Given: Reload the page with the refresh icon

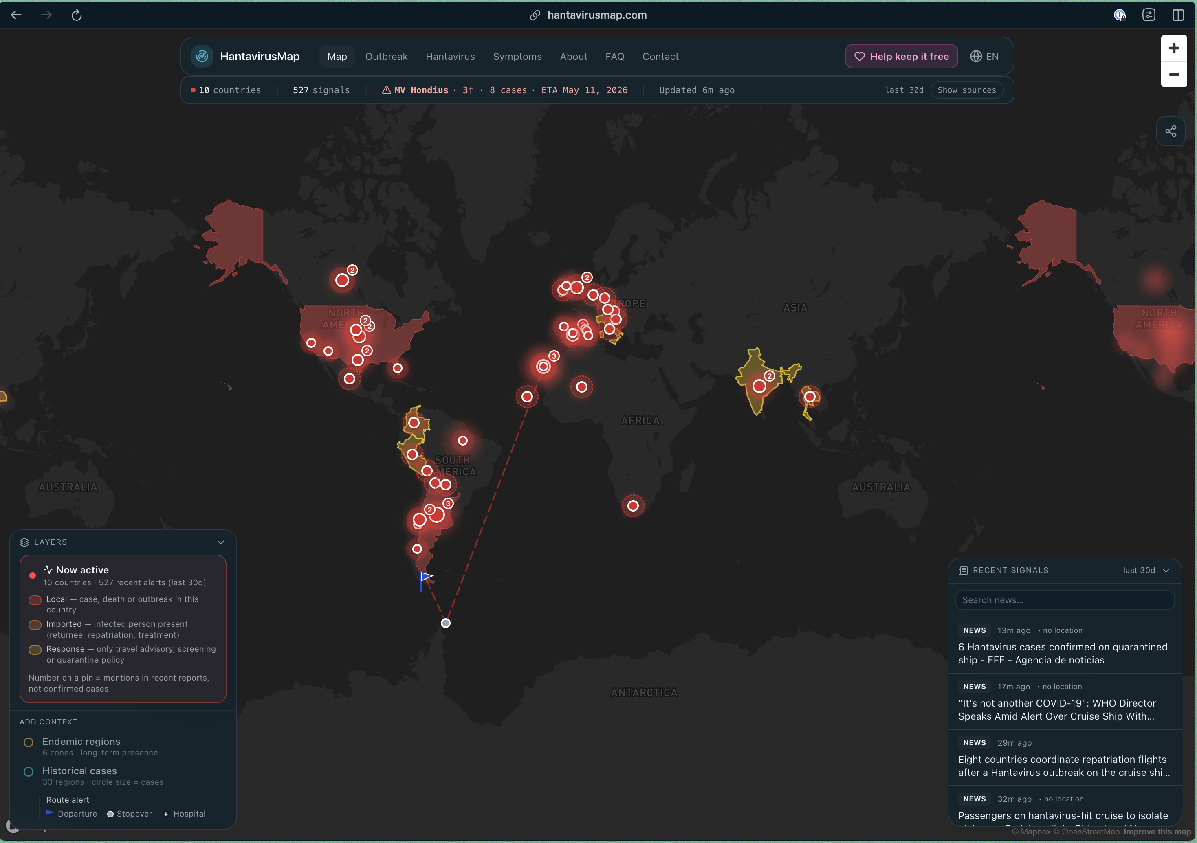Looking at the screenshot, I should [x=77, y=15].
